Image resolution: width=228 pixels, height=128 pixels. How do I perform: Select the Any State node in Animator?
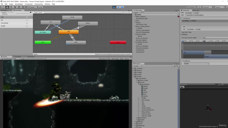[43, 32]
